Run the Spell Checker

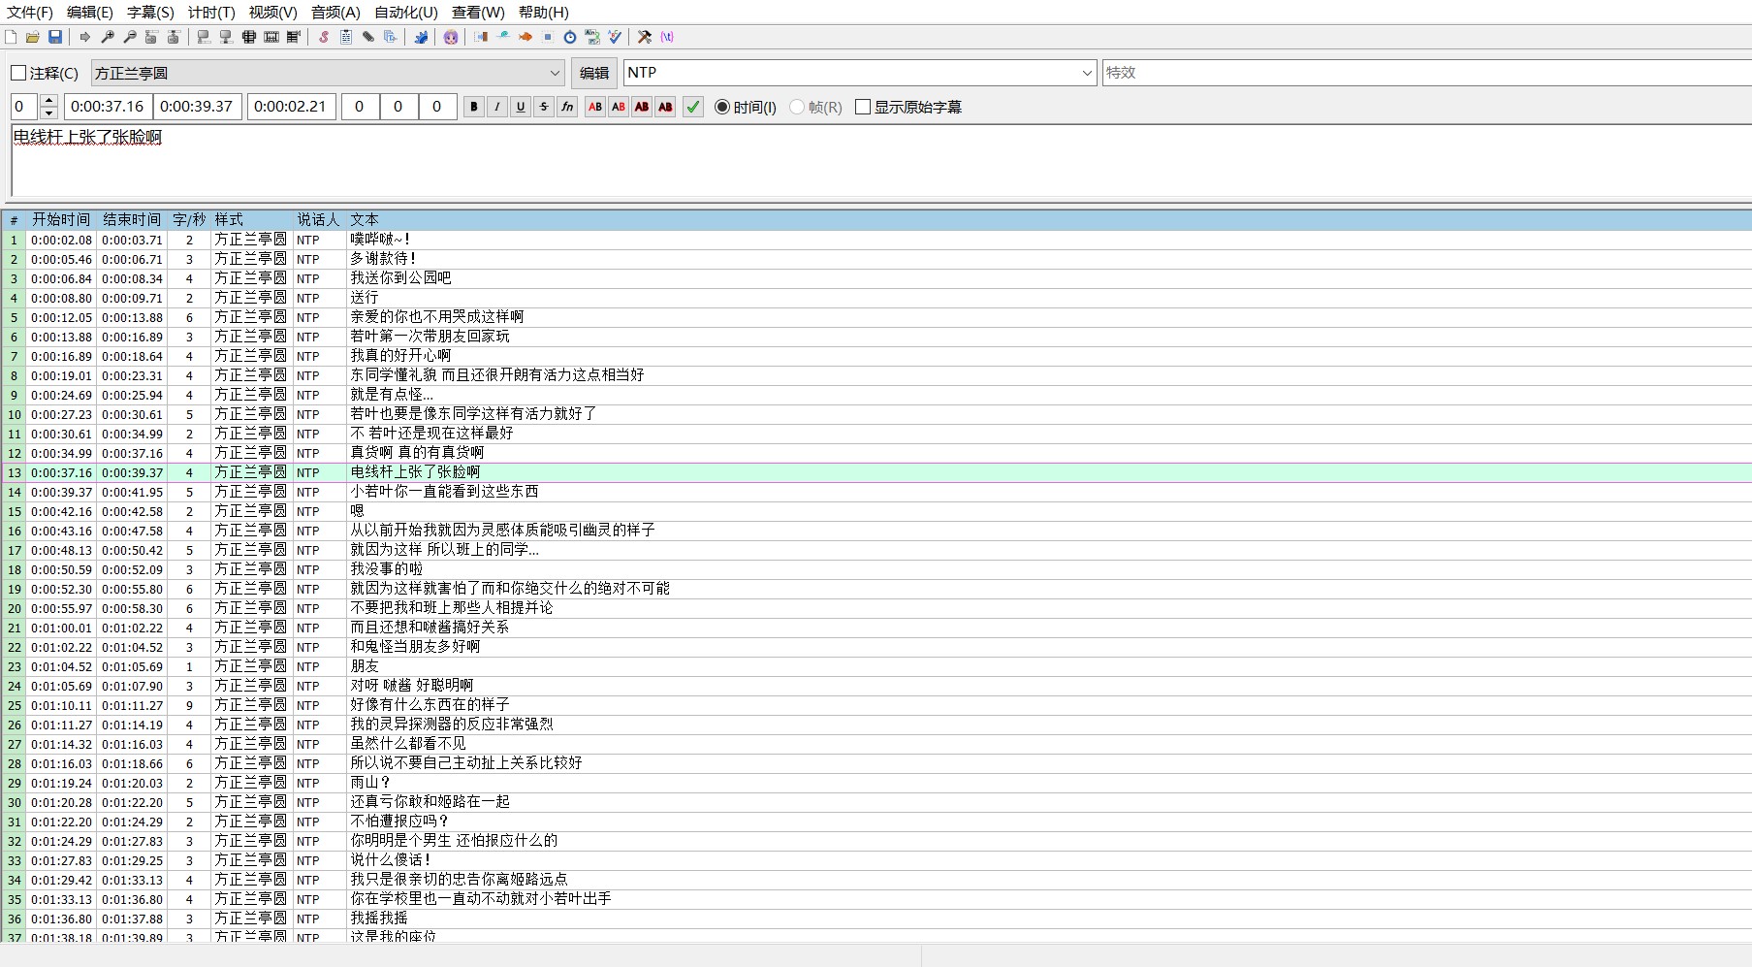[615, 37]
